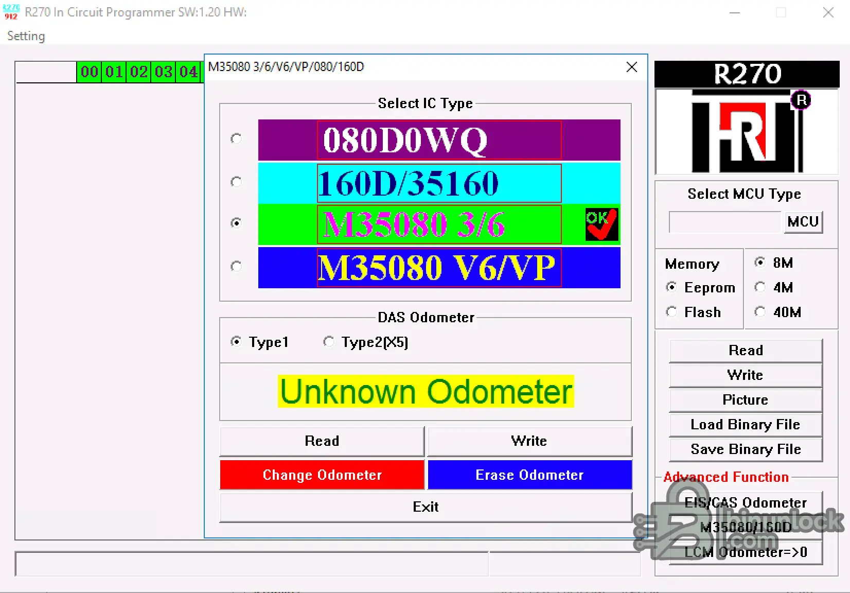Click the red Change Odometer button
This screenshot has height=593, width=850.
coord(322,475)
